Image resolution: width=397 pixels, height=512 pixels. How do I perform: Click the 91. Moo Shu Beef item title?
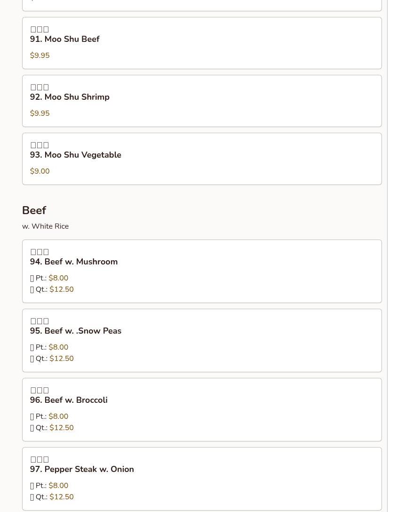point(64,39)
